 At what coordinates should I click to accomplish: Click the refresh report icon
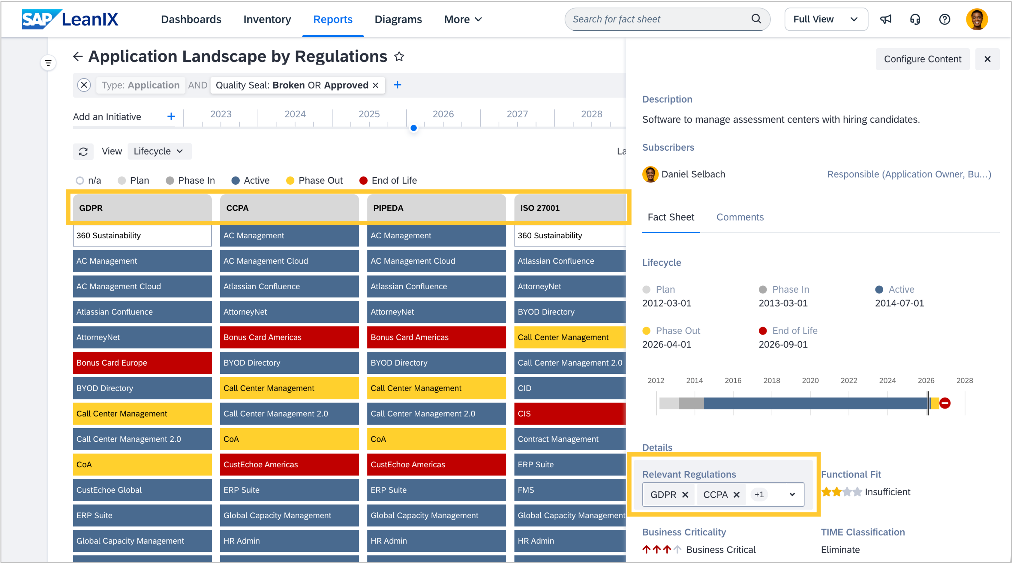[x=83, y=152]
